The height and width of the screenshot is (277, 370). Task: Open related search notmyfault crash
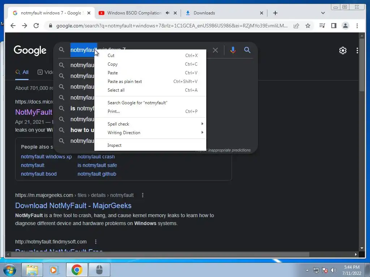(x=96, y=157)
